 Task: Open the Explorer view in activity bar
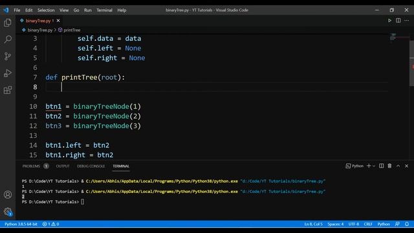(x=8, y=23)
